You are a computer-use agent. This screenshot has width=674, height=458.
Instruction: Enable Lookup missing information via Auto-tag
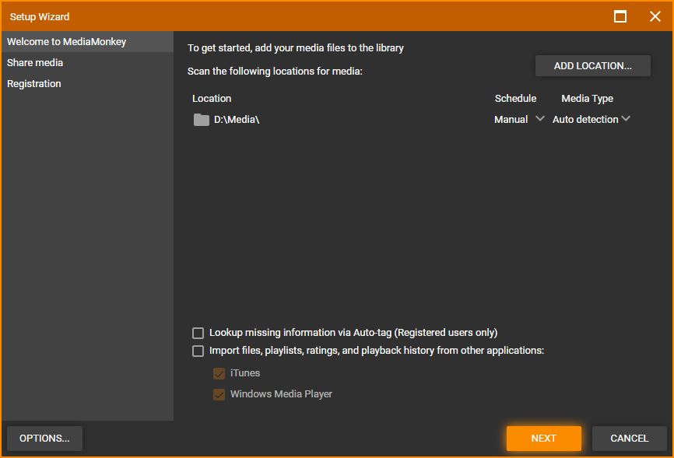(198, 333)
